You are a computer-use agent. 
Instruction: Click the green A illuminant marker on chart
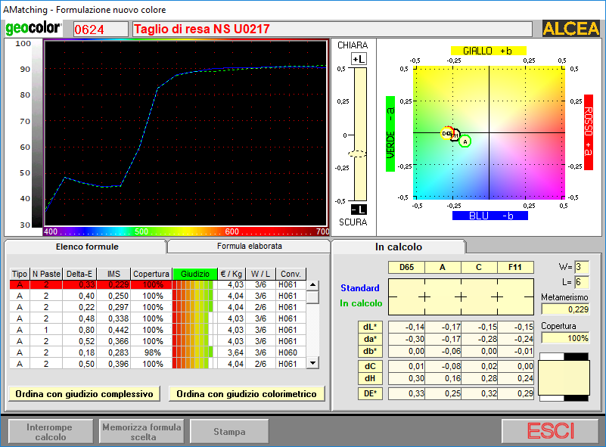465,141
